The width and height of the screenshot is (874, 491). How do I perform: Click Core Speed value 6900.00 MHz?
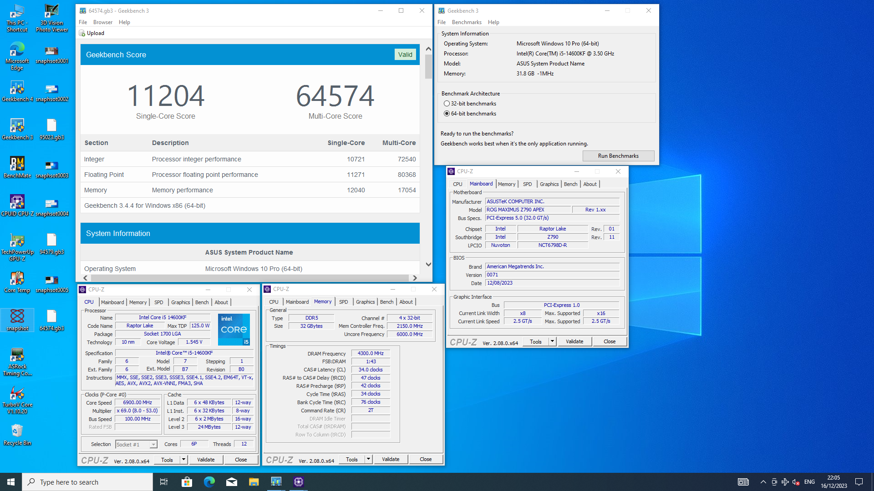[137, 402]
